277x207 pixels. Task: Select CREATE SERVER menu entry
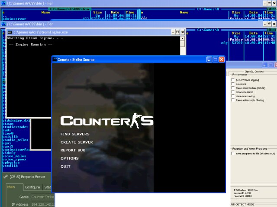pos(77,142)
